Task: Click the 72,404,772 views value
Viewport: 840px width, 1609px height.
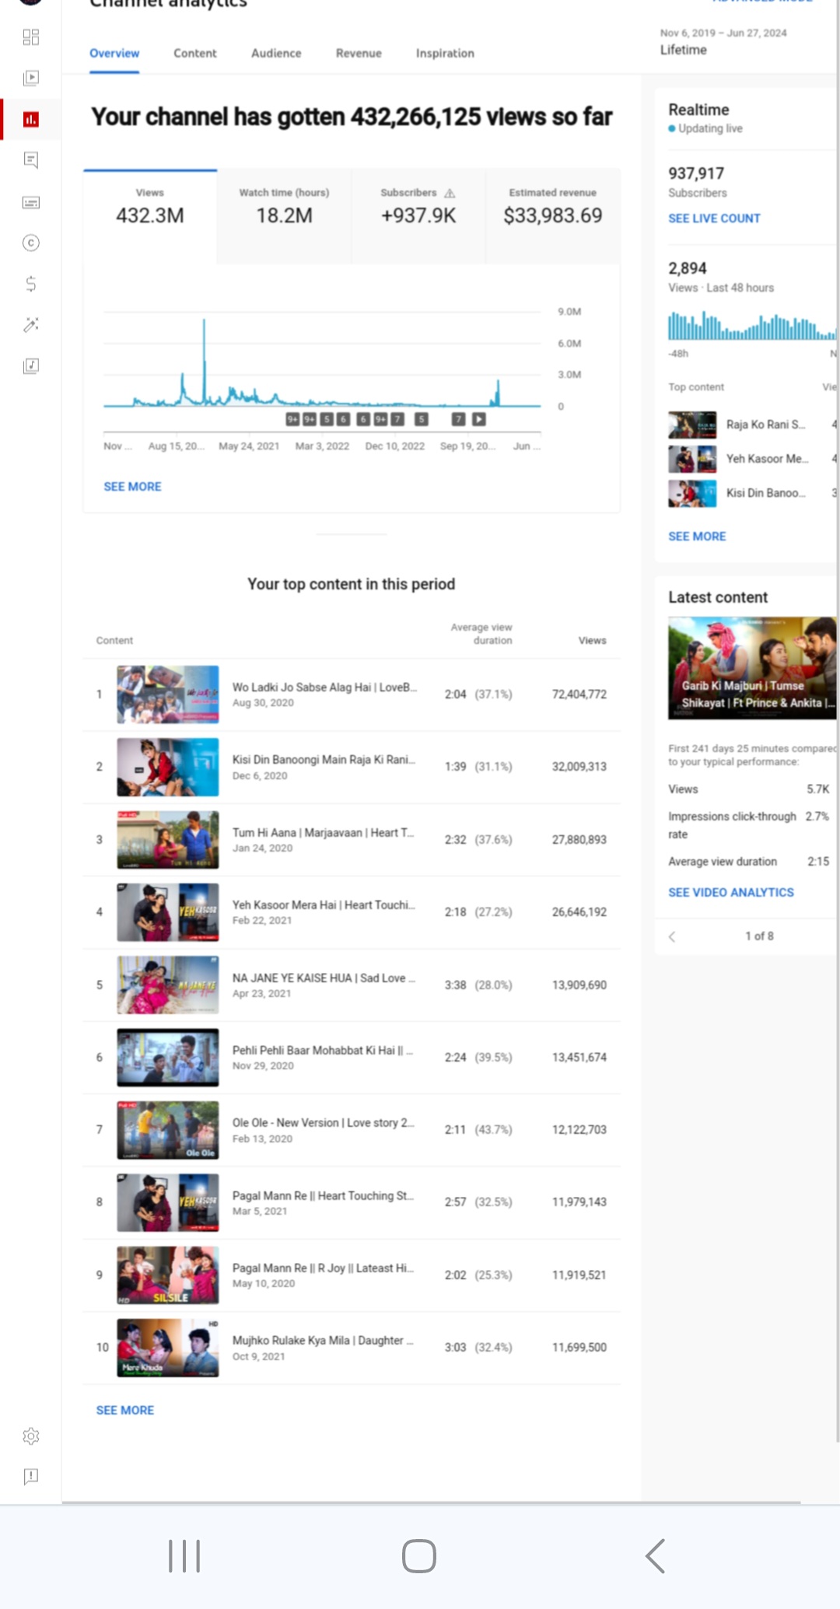Action: (x=579, y=694)
